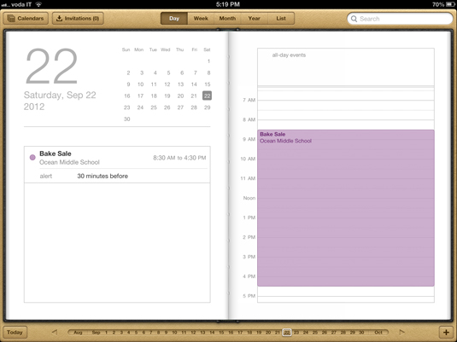The width and height of the screenshot is (457, 342).
Task: Switch to Month view
Action: (227, 19)
